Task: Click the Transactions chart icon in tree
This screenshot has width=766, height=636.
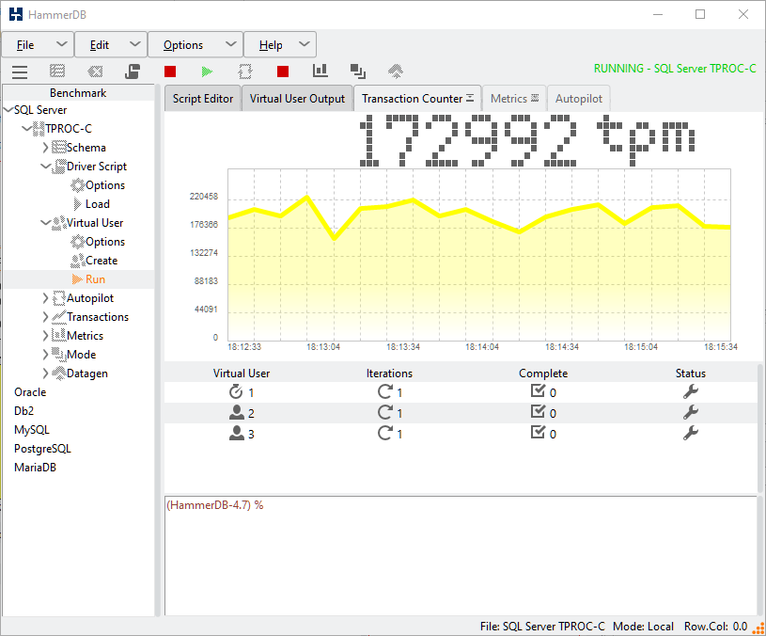Action: point(58,317)
